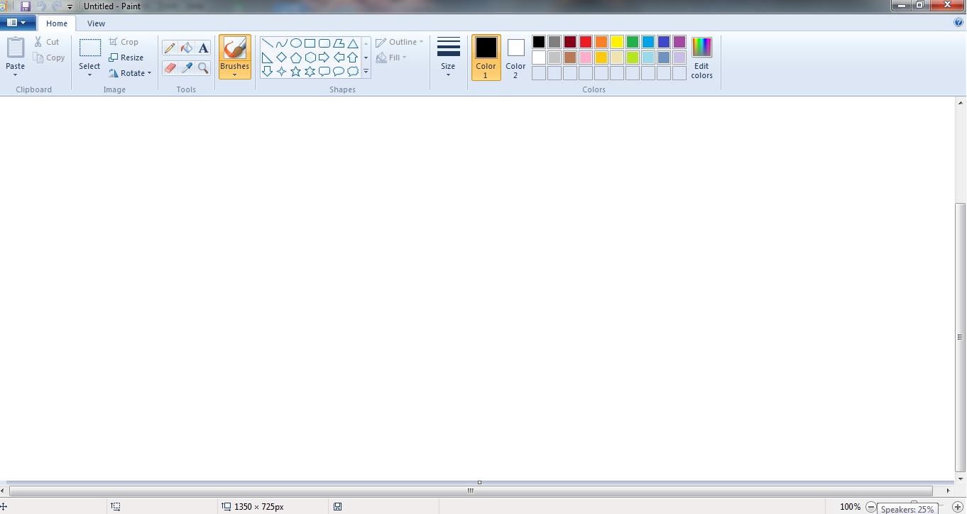Select the Pencil tool
Image resolution: width=967 pixels, height=514 pixels.
(x=169, y=48)
